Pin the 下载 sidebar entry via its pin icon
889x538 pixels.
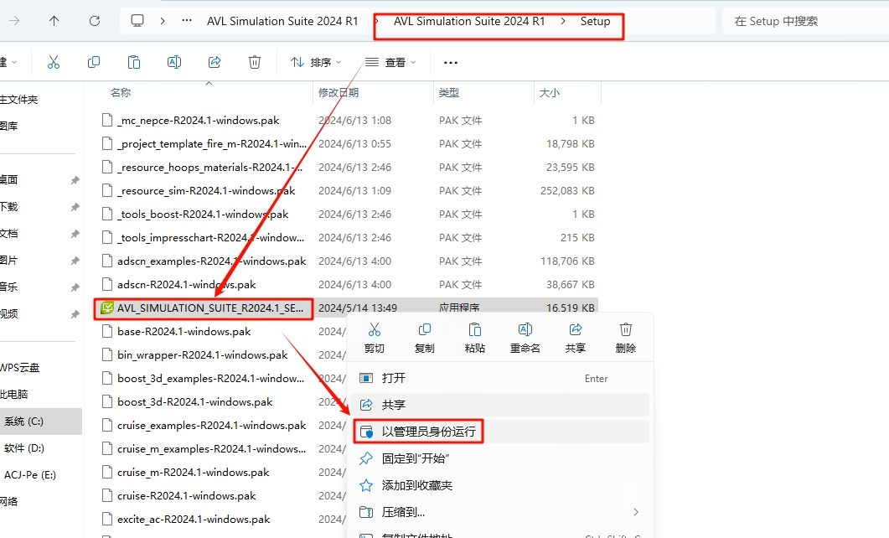click(x=74, y=207)
